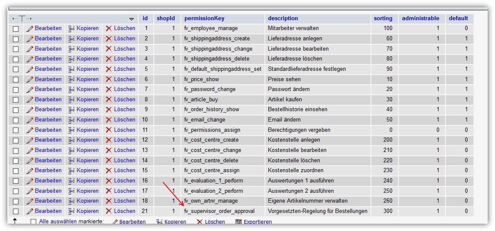
Task: Click the pencil edit icon for fv_employee_manage
Action: click(30, 29)
